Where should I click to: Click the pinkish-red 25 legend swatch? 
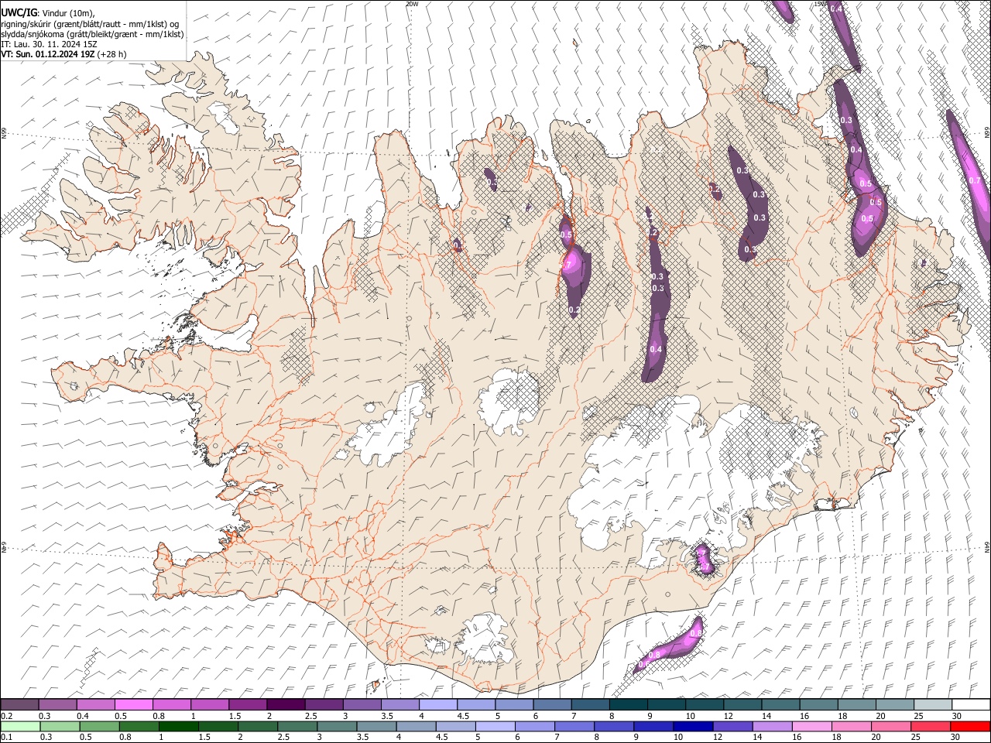click(933, 726)
